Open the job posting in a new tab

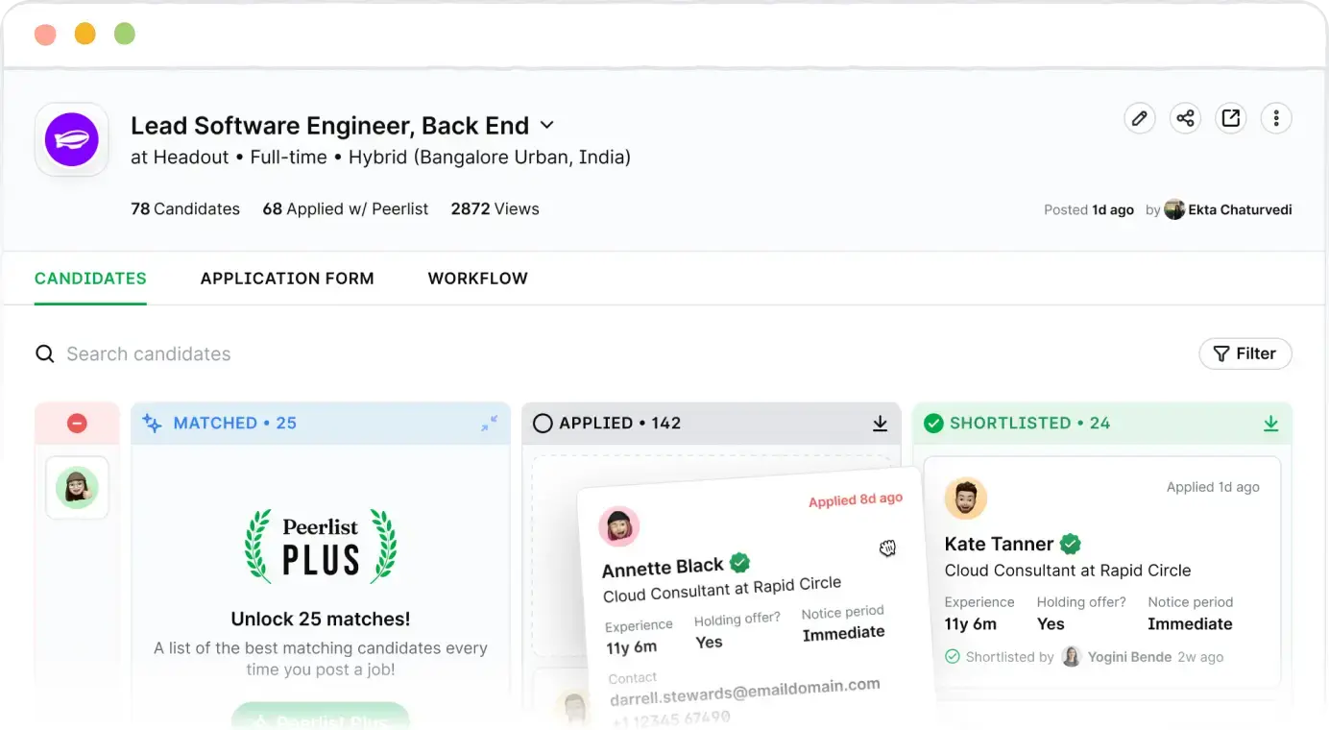tap(1231, 117)
